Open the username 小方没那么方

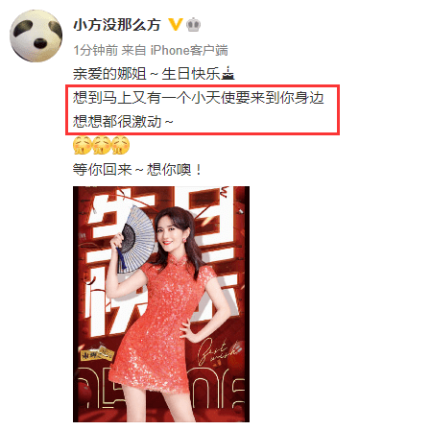point(117,25)
